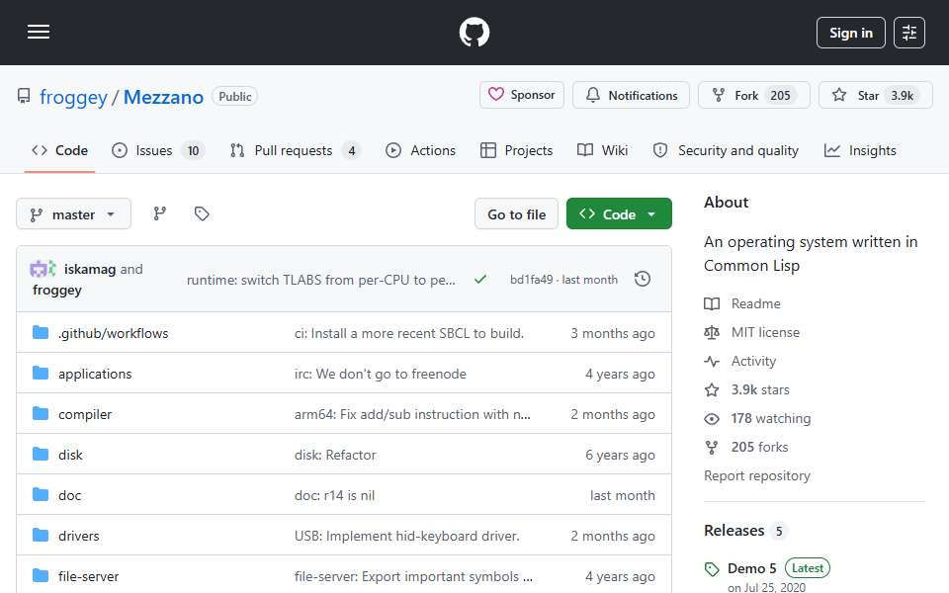The width and height of the screenshot is (949, 593).
Task: Open commit 'doc: r14 is nil'
Action: coord(335,495)
